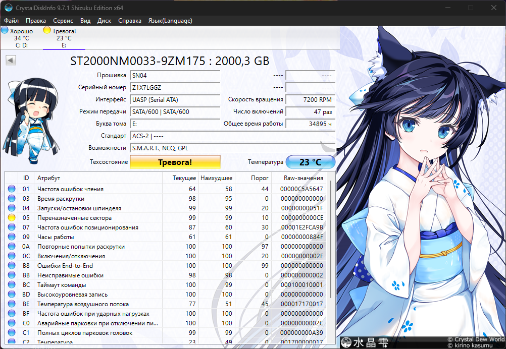Click the status orb for attribute 04

pos(12,208)
